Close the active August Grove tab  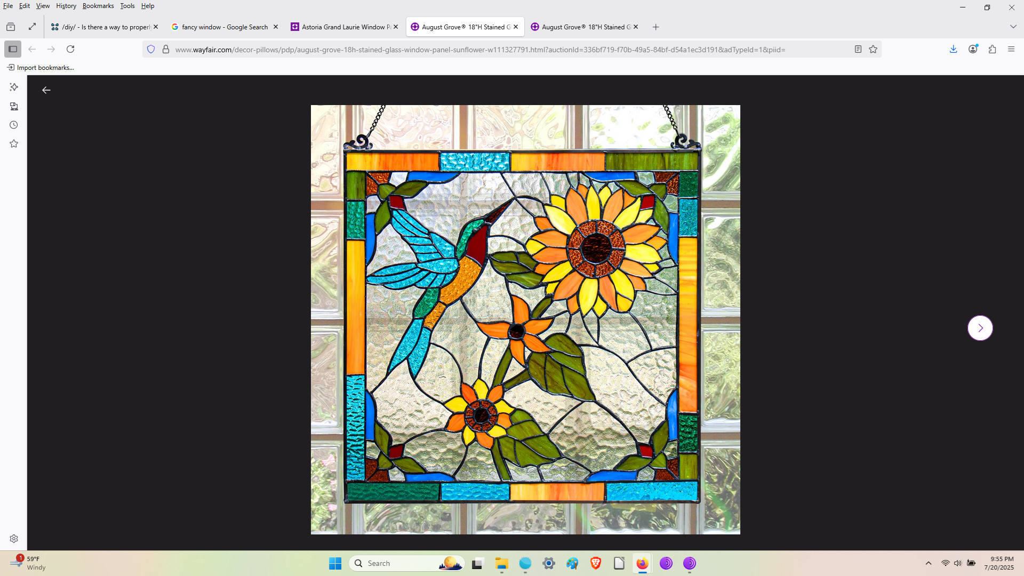[516, 27]
